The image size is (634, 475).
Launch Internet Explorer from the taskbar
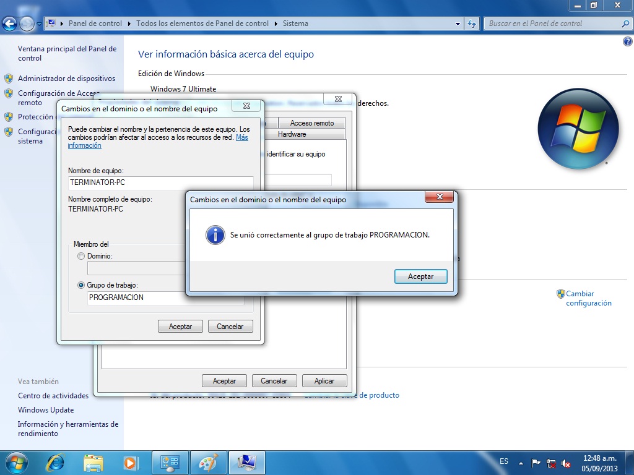point(55,463)
